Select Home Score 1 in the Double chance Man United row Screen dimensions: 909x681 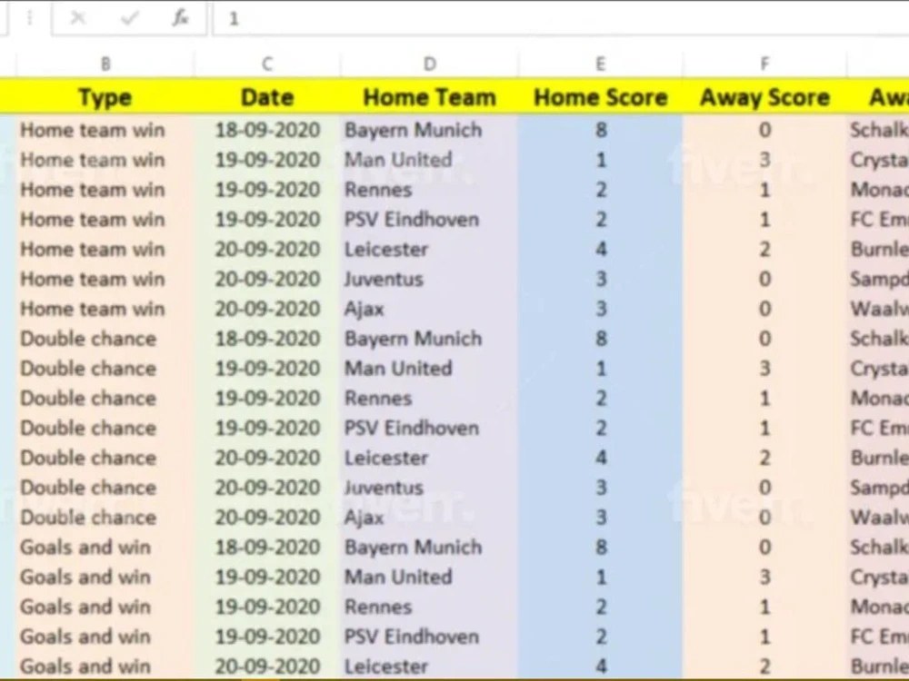pyautogui.click(x=601, y=369)
